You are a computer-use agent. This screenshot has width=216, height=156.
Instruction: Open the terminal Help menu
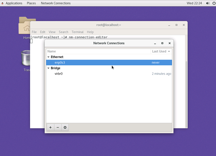tap(90, 32)
